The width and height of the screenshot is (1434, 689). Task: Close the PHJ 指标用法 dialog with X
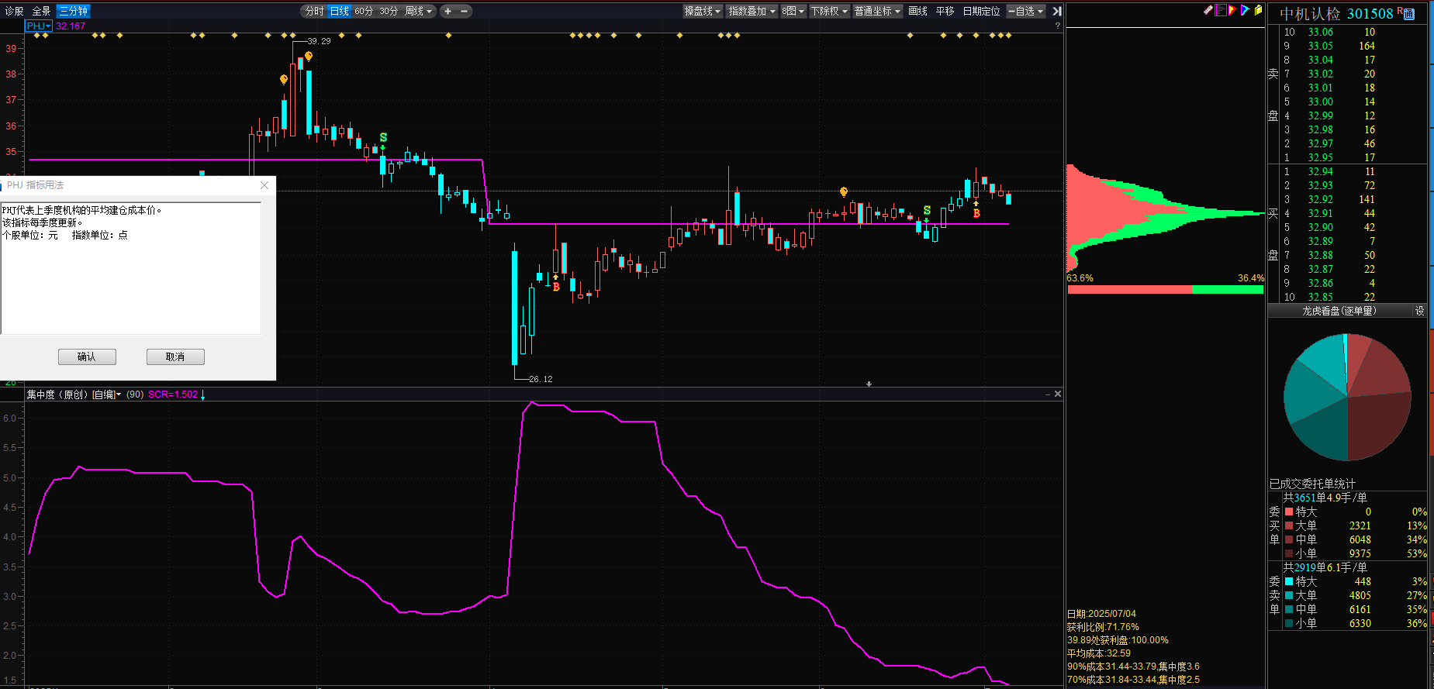(x=264, y=185)
